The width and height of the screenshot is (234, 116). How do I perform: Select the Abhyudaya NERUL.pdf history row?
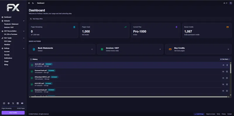tap(129, 78)
